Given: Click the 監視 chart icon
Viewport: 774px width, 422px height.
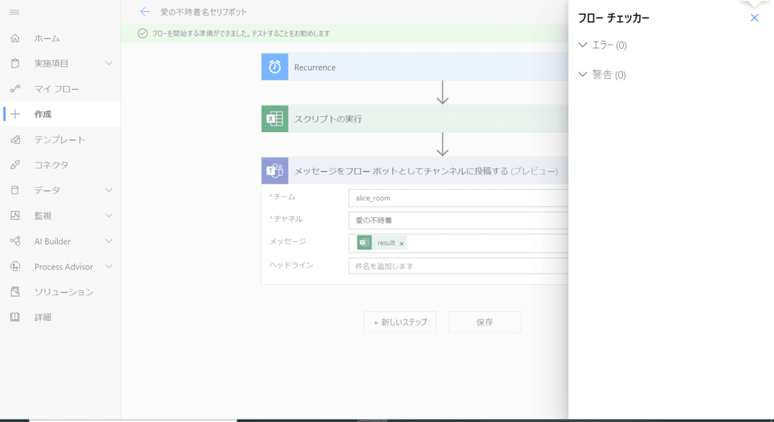Looking at the screenshot, I should [15, 216].
